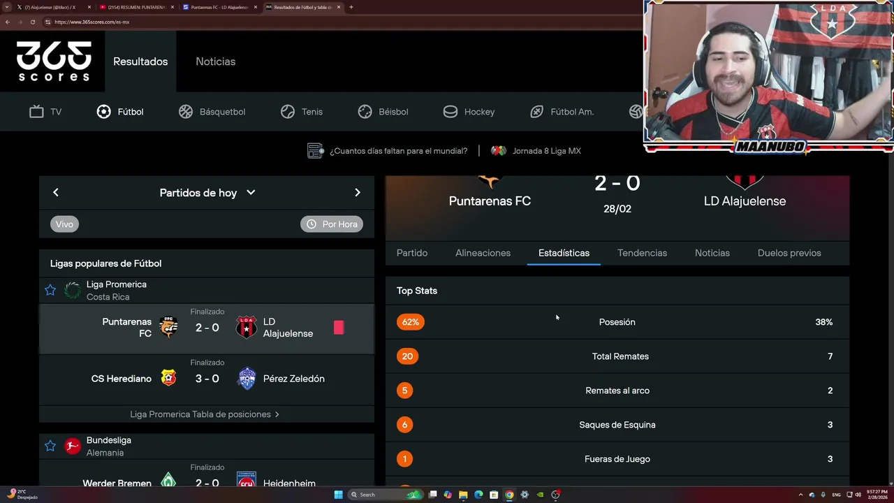This screenshot has width=894, height=503.
Task: Open File Explorer from the taskbar
Action: 463,495
